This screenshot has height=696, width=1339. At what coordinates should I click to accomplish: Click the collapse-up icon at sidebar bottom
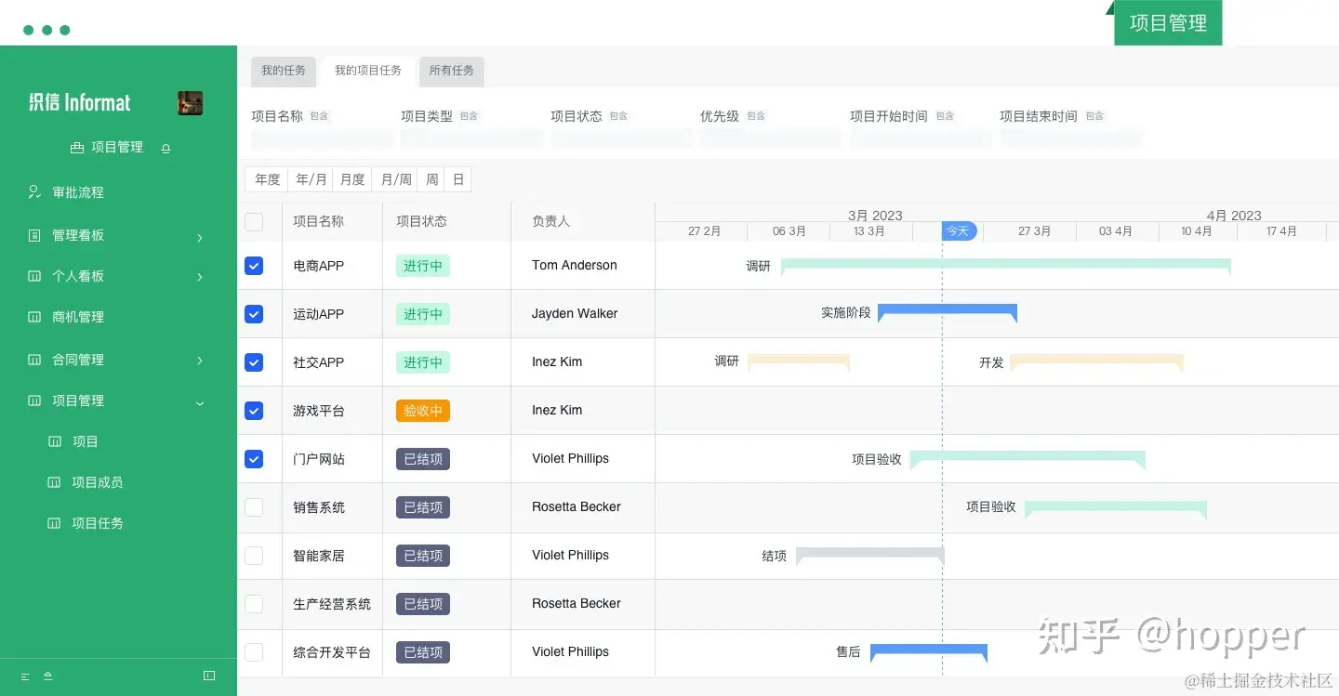click(x=48, y=676)
